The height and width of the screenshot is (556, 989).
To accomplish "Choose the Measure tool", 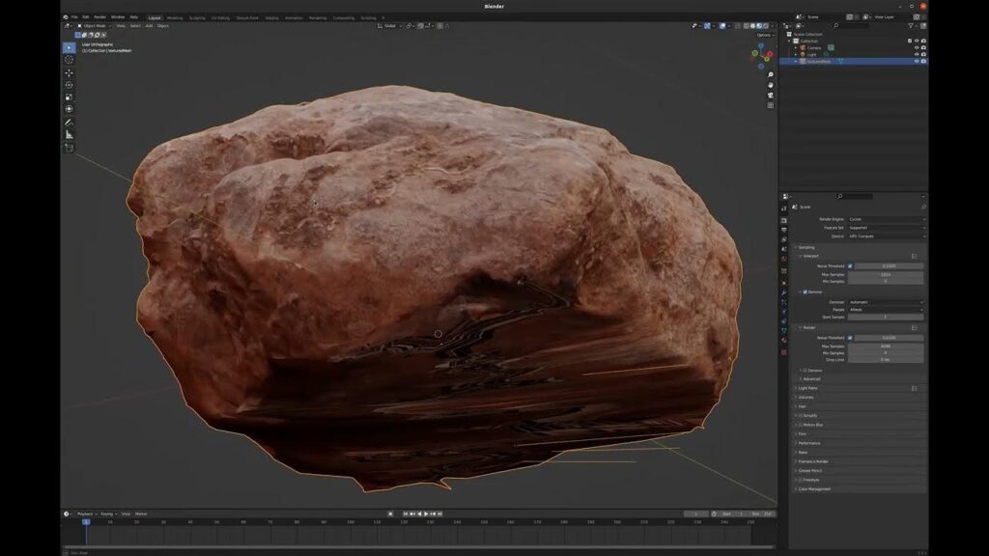I will pos(69,135).
